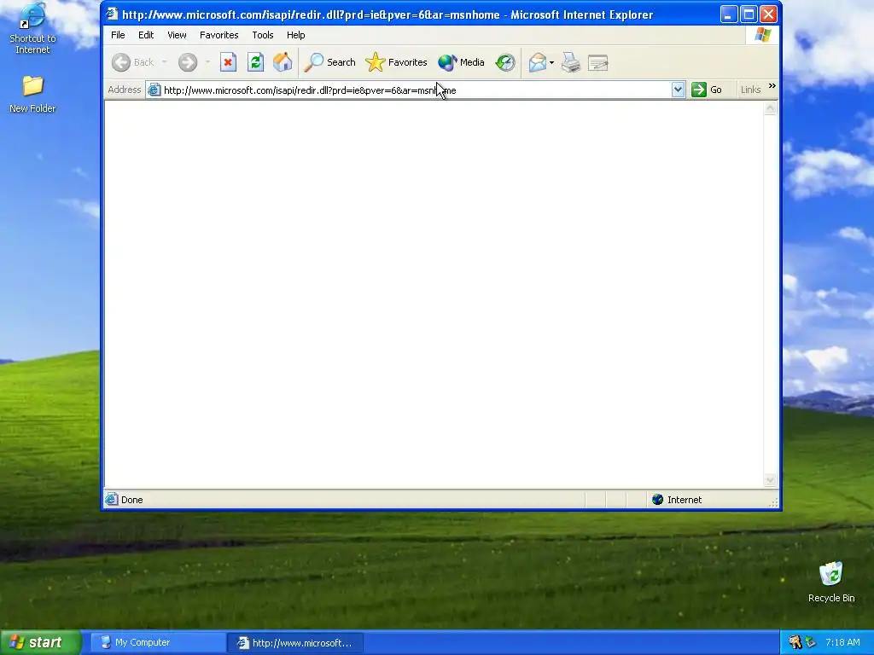Screen dimensions: 874x655
Task: Maximize the Internet Explorer window
Action: click(749, 14)
